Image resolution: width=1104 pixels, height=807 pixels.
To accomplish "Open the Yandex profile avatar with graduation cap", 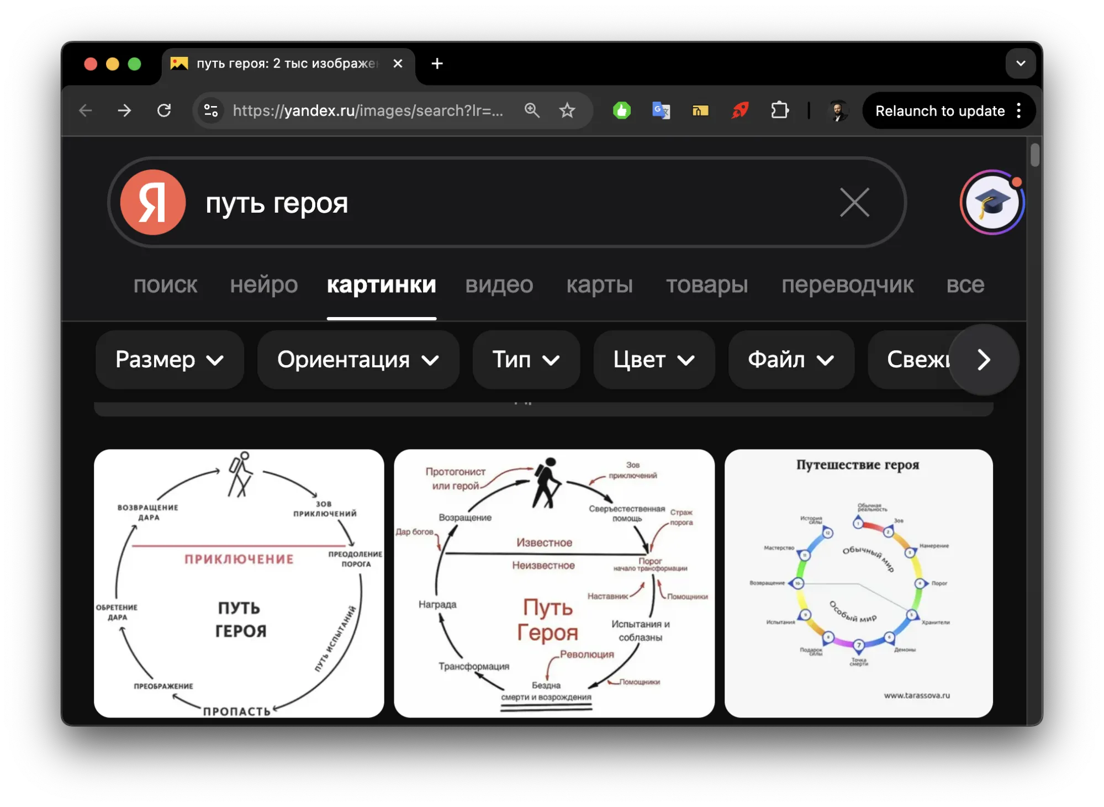I will [x=991, y=202].
